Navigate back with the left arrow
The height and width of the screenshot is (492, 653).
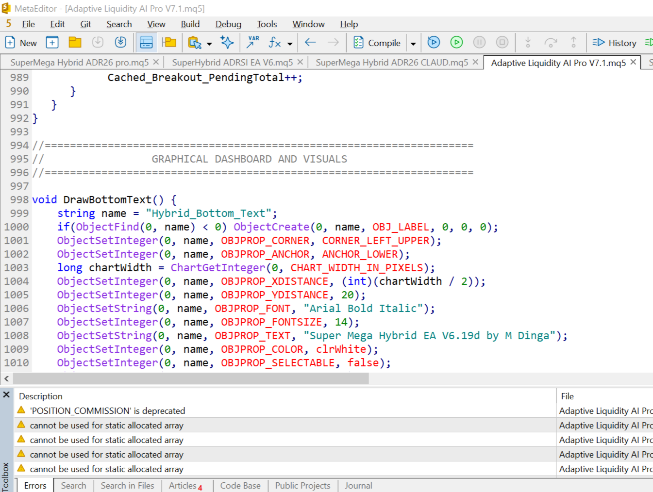(310, 43)
